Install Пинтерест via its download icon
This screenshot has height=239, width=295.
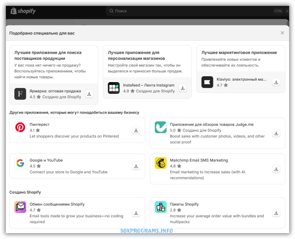click(136, 130)
